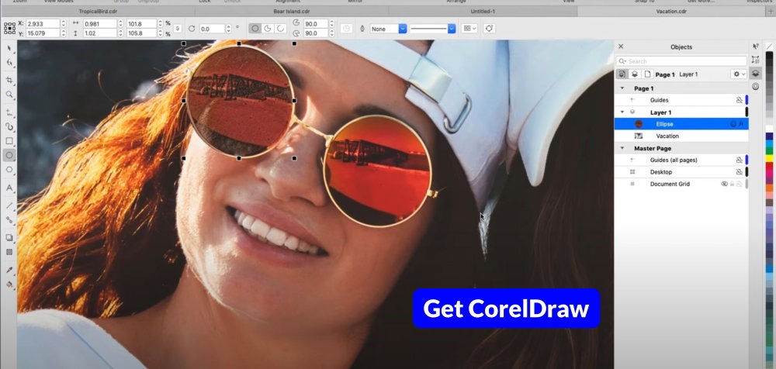
Task: Click the rotation angle stepper
Action: tap(230, 29)
